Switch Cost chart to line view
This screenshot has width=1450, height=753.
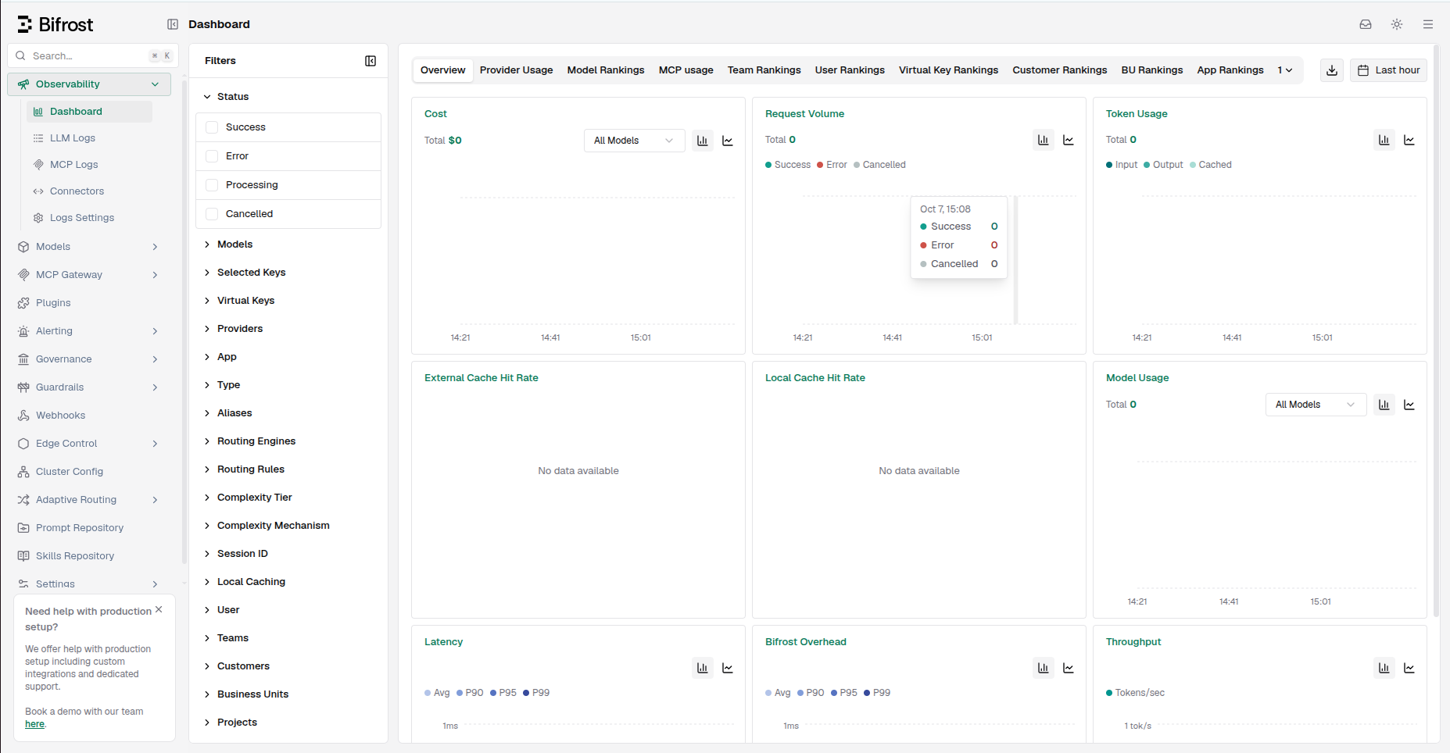pos(728,141)
